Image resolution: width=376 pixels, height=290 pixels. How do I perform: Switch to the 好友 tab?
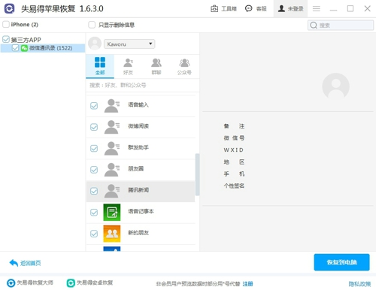pos(128,66)
